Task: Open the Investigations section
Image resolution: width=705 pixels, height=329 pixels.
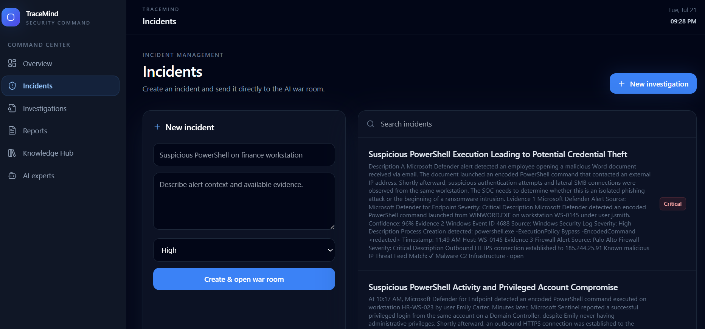Action: click(x=61, y=108)
